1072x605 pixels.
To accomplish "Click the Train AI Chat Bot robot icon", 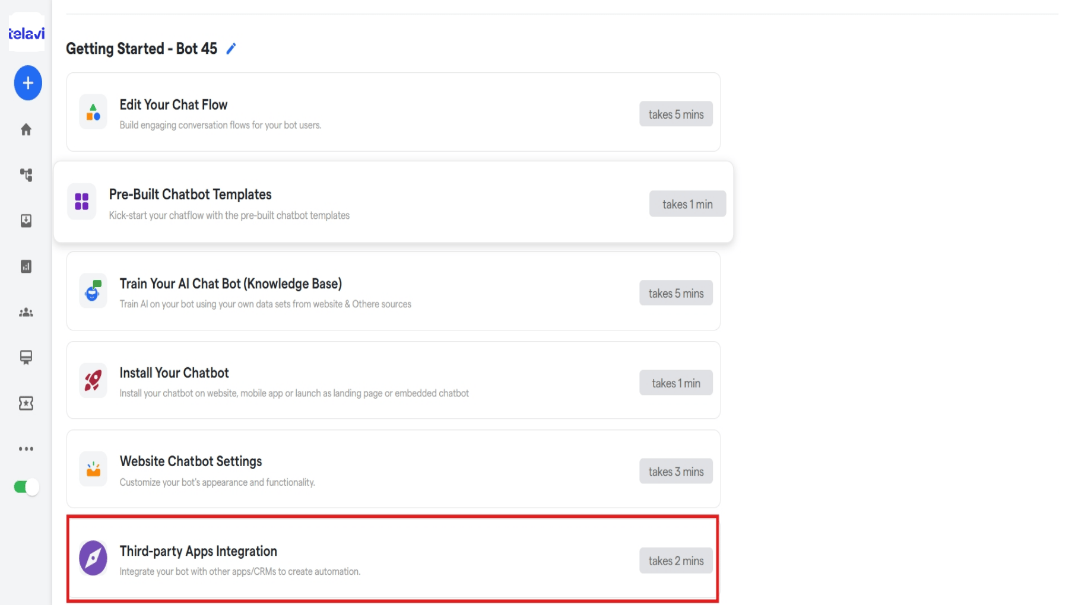I will (x=93, y=291).
